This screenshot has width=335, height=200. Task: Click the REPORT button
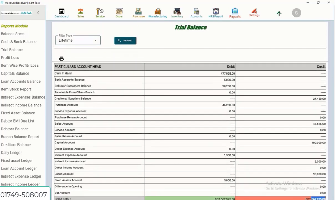coord(125,40)
